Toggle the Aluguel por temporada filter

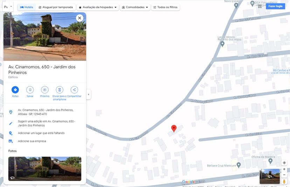coord(56,7)
